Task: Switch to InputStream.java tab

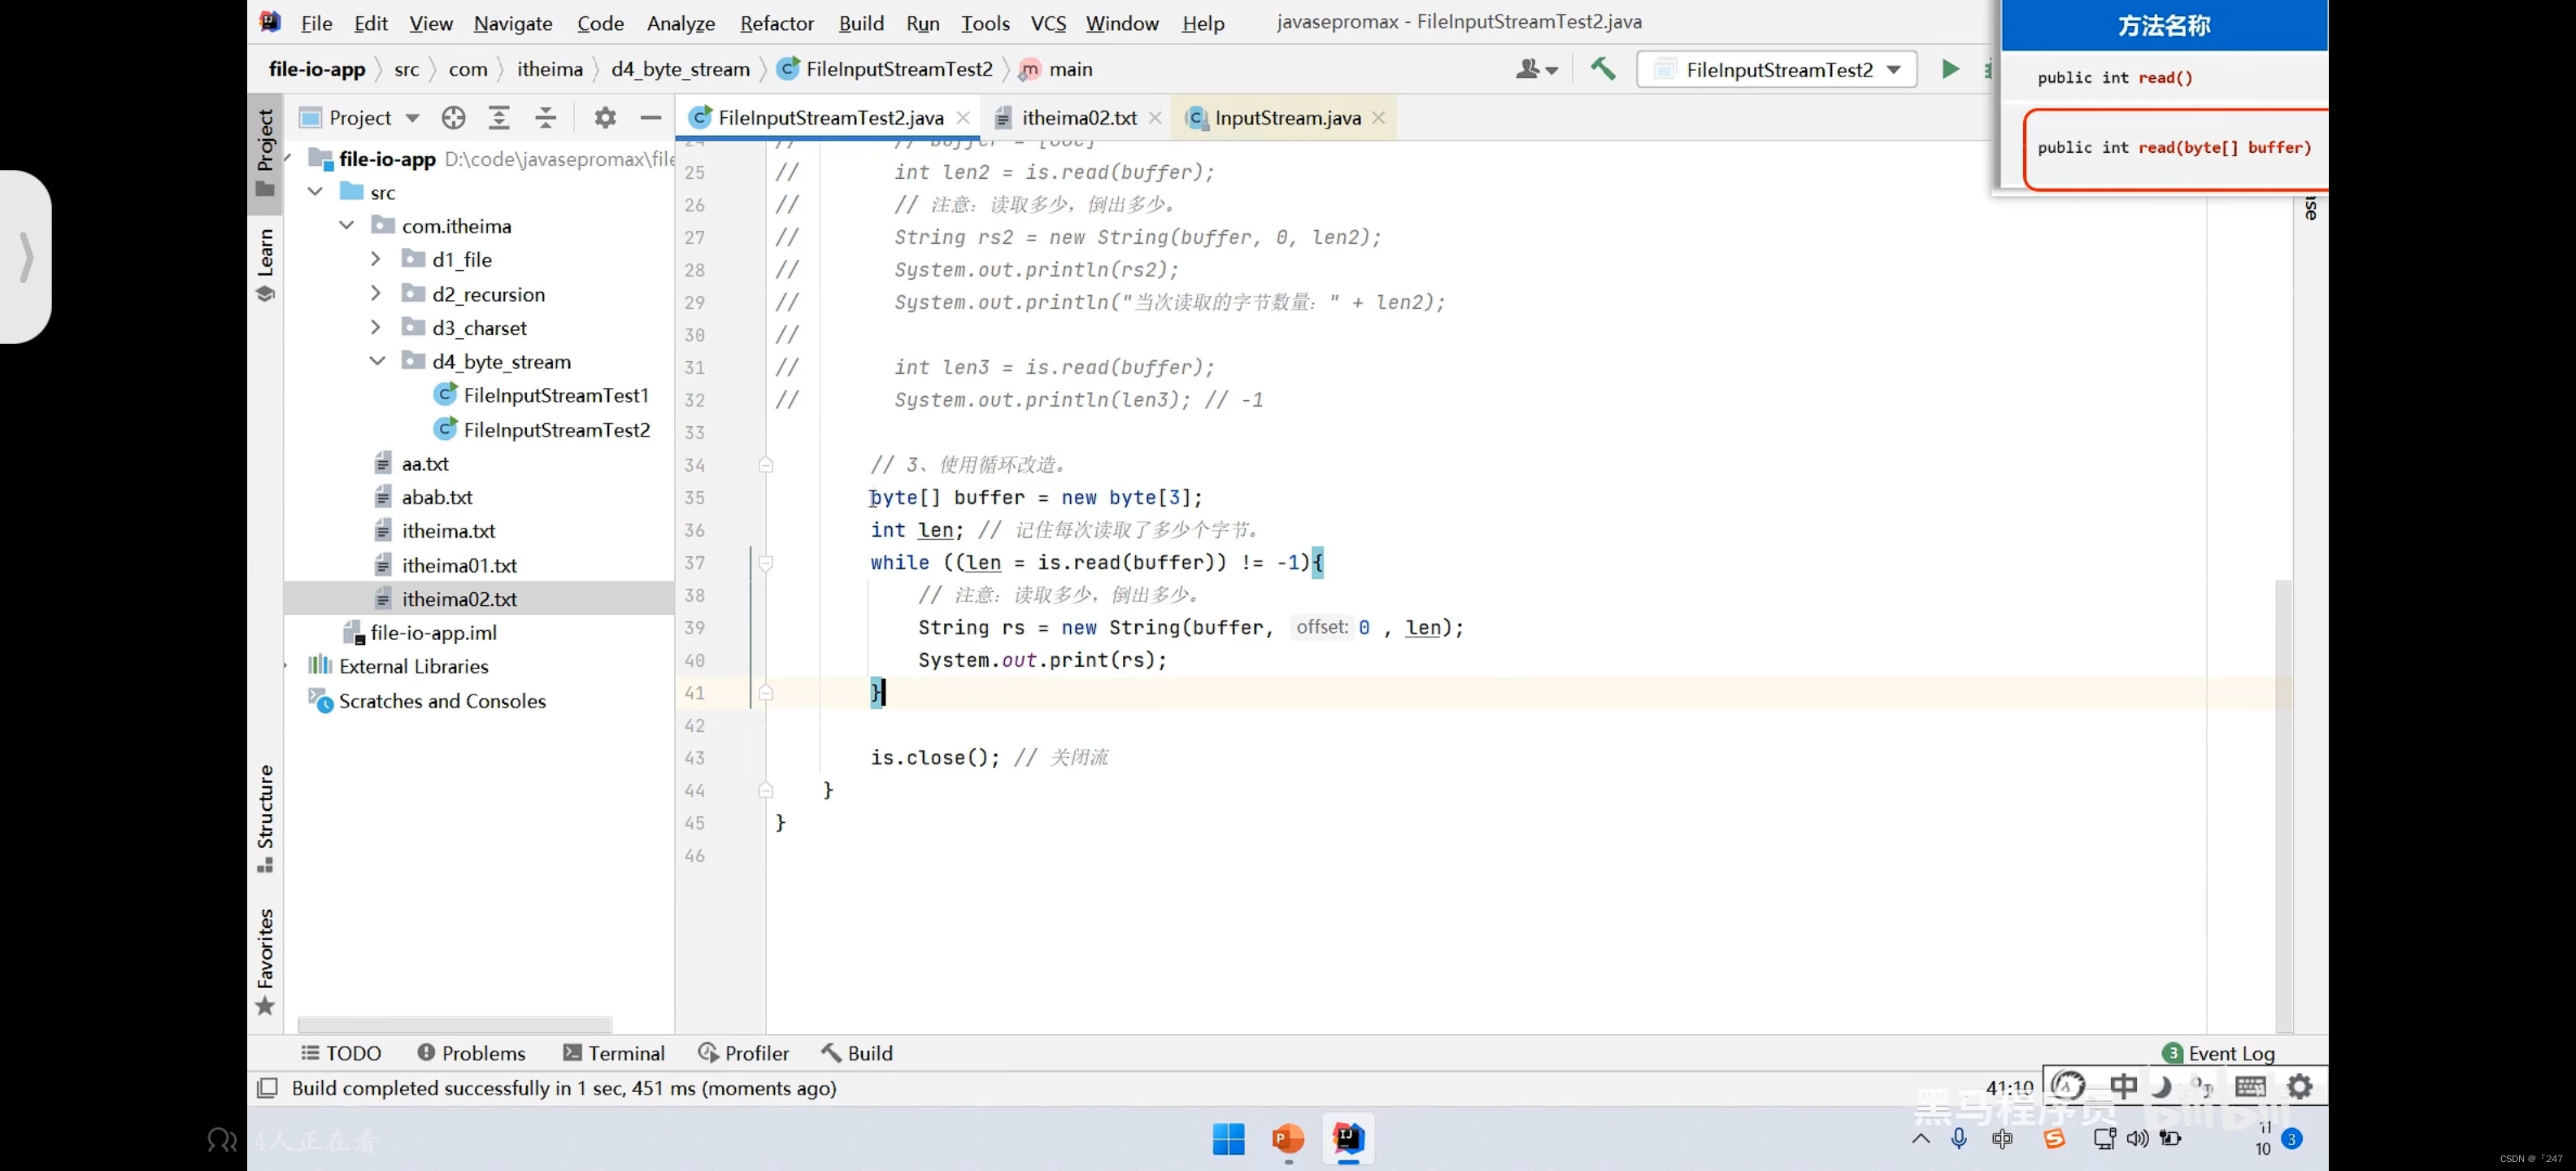Action: pyautogui.click(x=1286, y=116)
